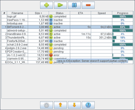Viewport: 135px width, 110px height.
Task: Remove download with the red minus button
Action: click(x=88, y=5)
